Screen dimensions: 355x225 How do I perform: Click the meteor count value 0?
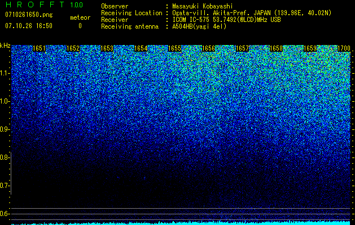click(80, 26)
